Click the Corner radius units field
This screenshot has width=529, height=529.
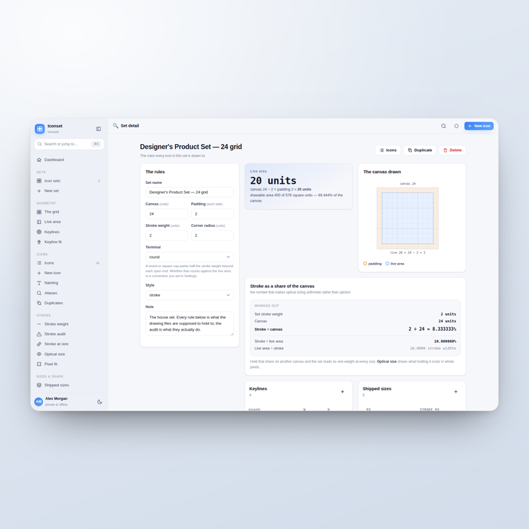[212, 235]
